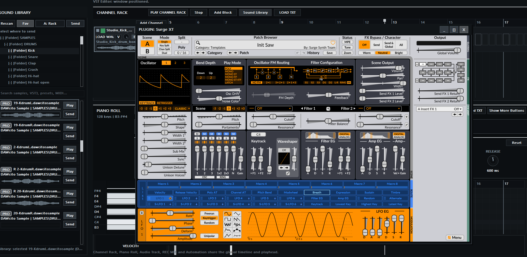Click the plus icon beside Filter 2 Cutoff
The width and height of the screenshot is (527, 257).
tap(407, 117)
